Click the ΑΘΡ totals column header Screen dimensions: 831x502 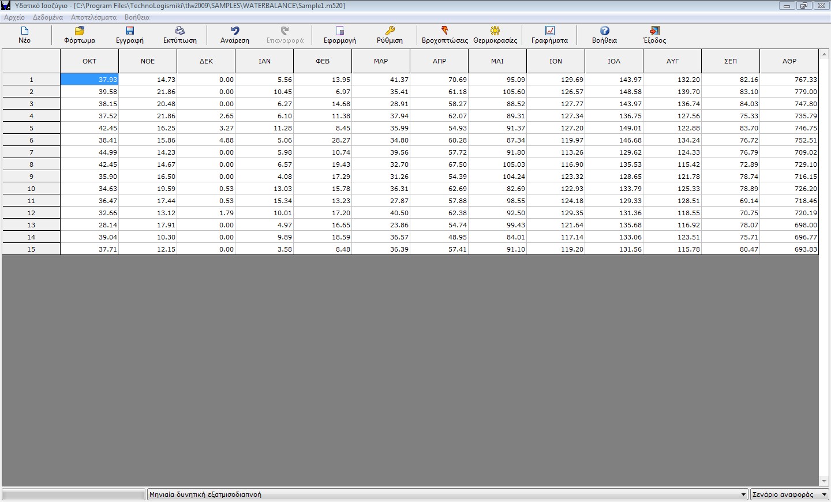[789, 61]
